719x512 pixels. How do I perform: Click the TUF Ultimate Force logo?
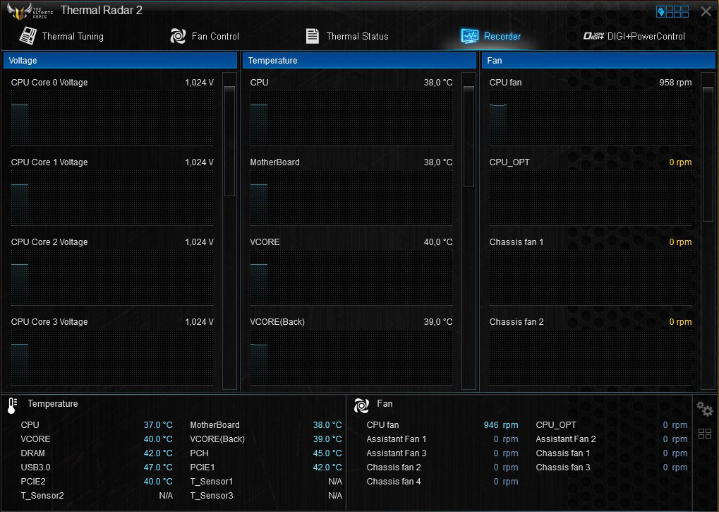point(30,11)
